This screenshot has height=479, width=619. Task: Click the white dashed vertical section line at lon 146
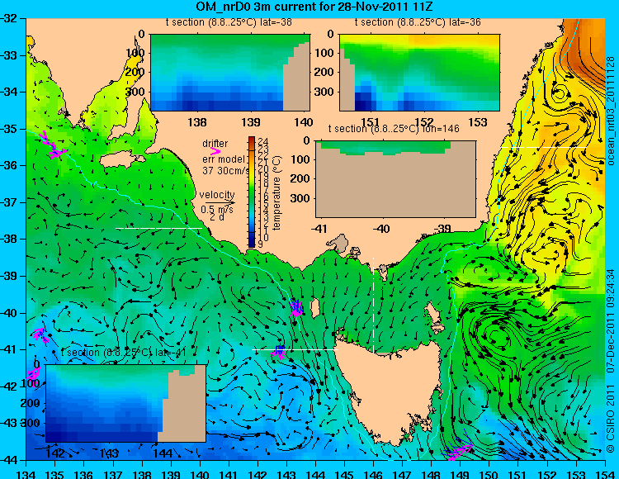click(373, 306)
